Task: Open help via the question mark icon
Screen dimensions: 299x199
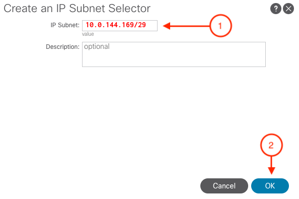Action: pyautogui.click(x=275, y=9)
